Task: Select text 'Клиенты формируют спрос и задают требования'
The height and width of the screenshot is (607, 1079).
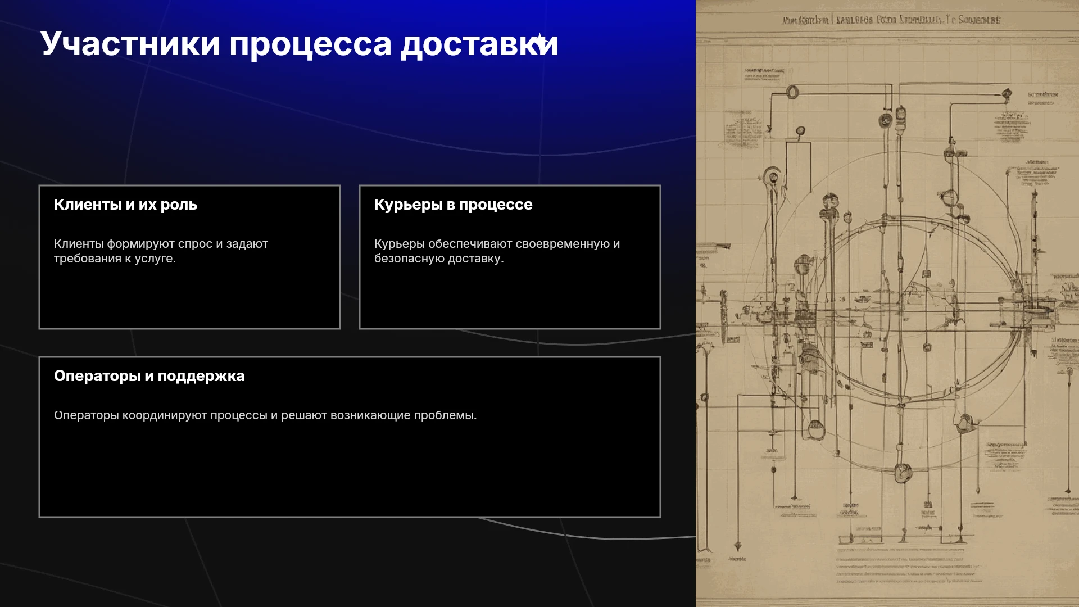Action: point(161,251)
